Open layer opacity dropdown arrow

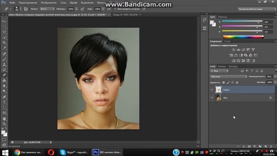275,77
